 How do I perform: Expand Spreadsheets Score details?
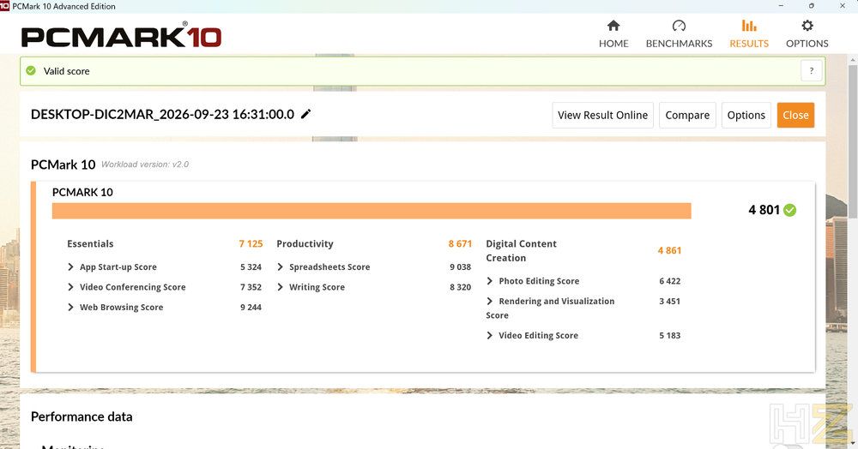click(281, 266)
